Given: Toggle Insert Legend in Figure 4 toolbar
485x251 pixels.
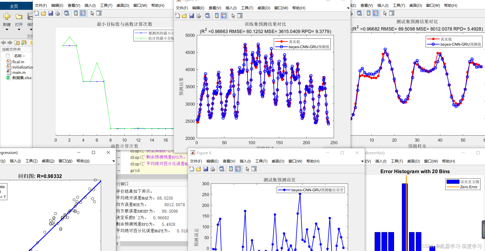Looking at the screenshot, I should [224, 16].
